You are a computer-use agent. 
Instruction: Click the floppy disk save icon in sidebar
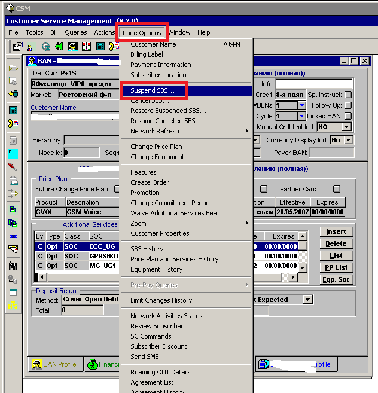point(13,266)
